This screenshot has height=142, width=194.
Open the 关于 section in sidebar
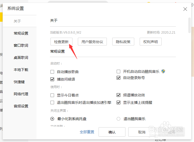tap(17, 21)
